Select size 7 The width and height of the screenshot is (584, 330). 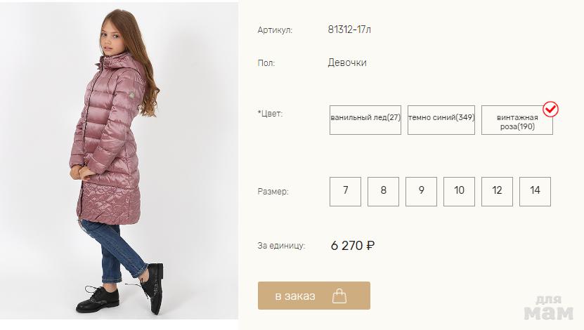point(345,191)
